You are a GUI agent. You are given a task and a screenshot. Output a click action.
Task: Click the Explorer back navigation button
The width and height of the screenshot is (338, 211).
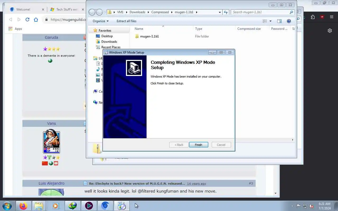[92, 12]
